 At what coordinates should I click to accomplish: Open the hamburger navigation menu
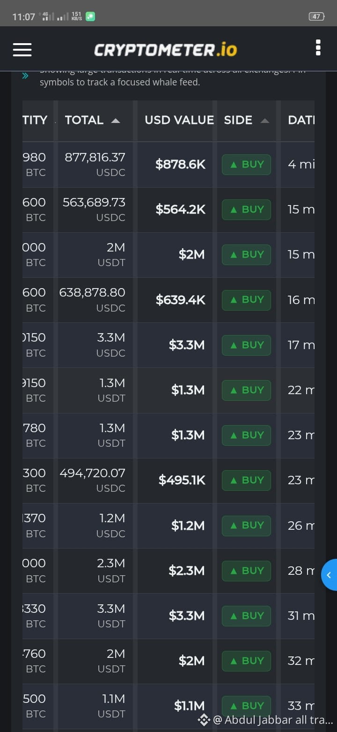[x=22, y=49]
